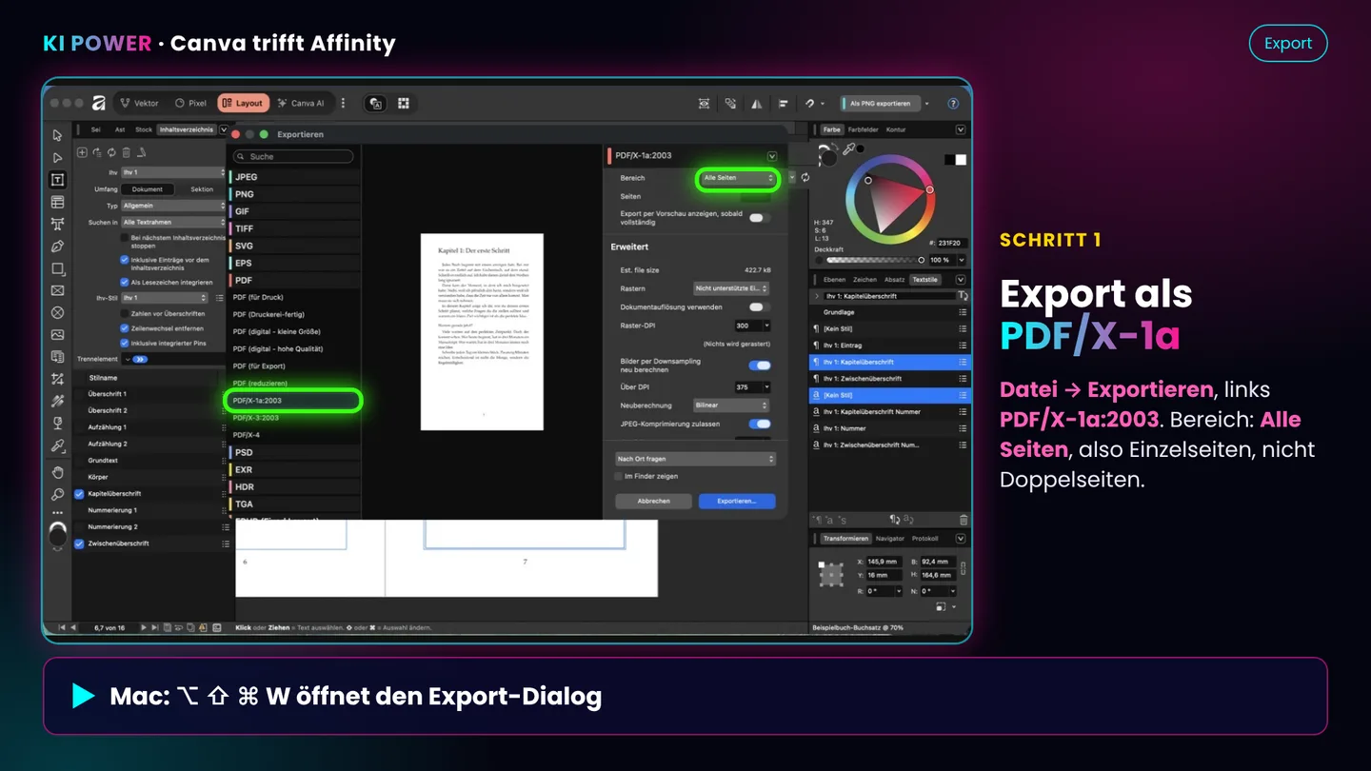1371x771 pixels.
Task: Expand the 'Ihv 1: Kapitelüberschrift' chevron in Textstile
Action: (x=817, y=296)
